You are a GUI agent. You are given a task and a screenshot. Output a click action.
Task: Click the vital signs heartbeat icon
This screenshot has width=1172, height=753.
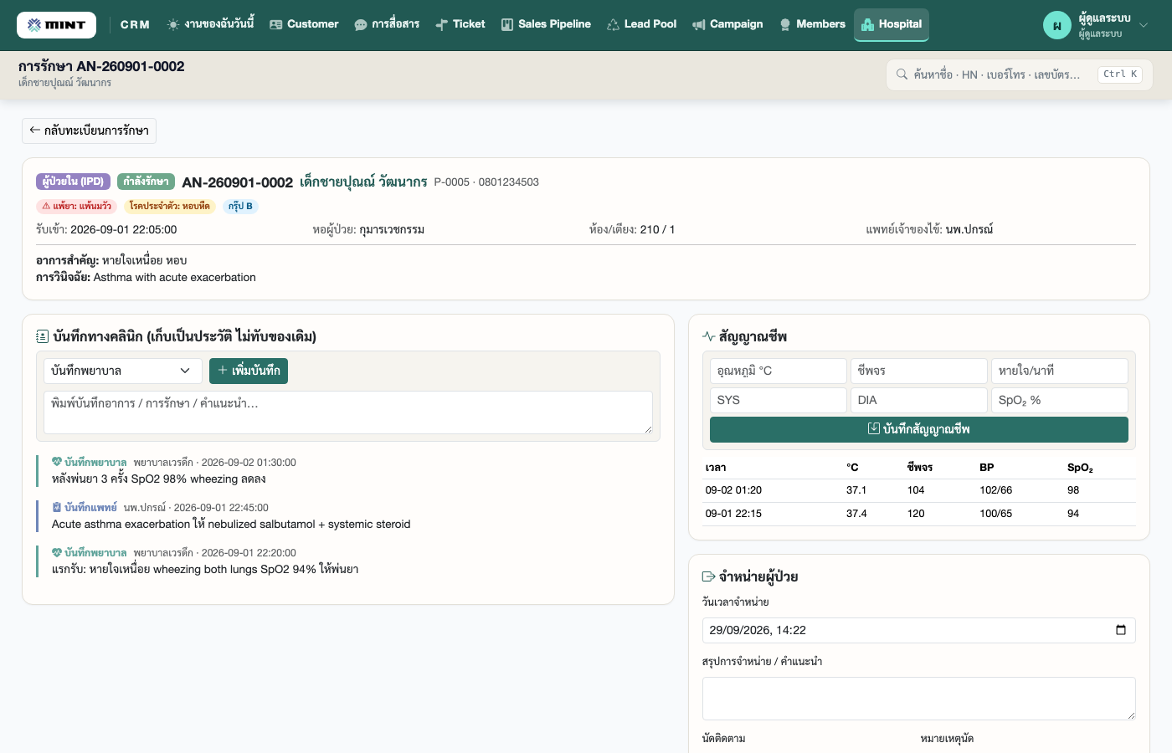pyautogui.click(x=708, y=336)
